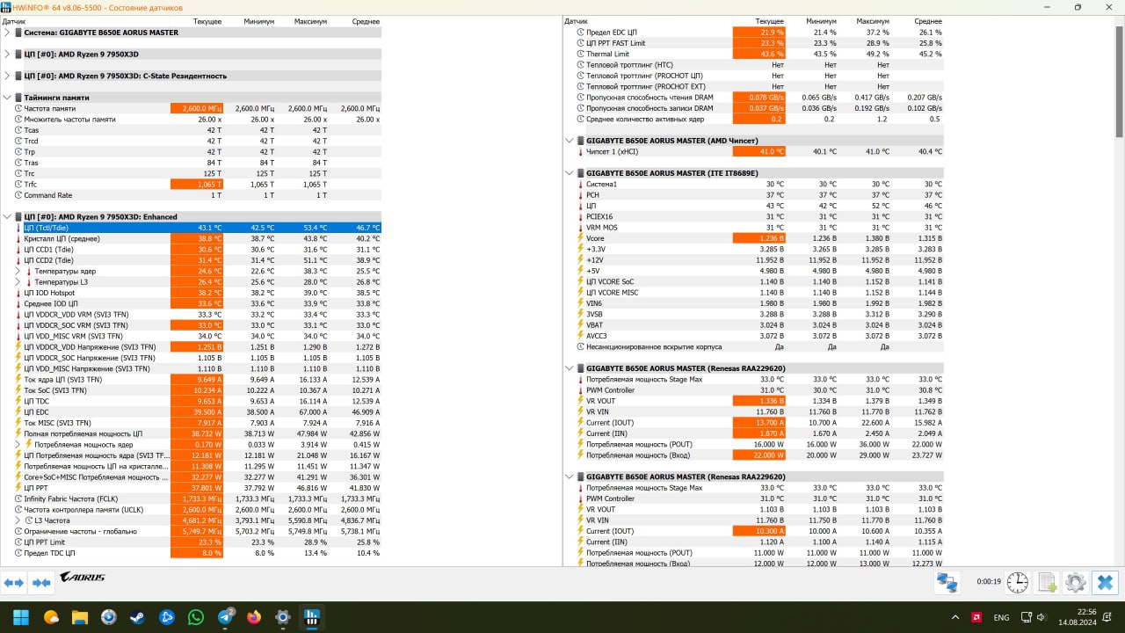
Task: Select the ЦП VCORE SoC row
Action: tap(754, 281)
